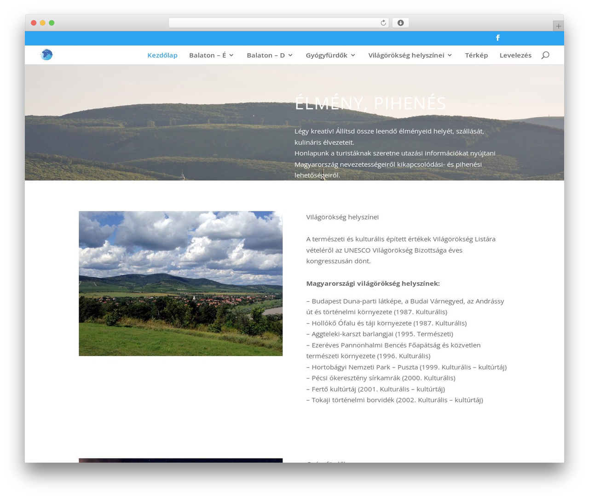
Task: Open the Gyógyfürdők dropdown menu
Action: pos(330,55)
